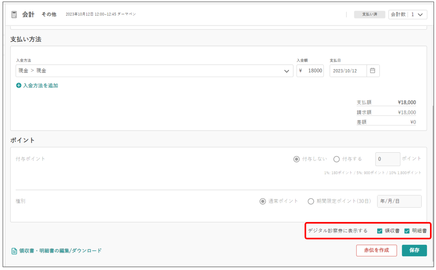Uncheck the 明細書 checkbox

click(407, 231)
